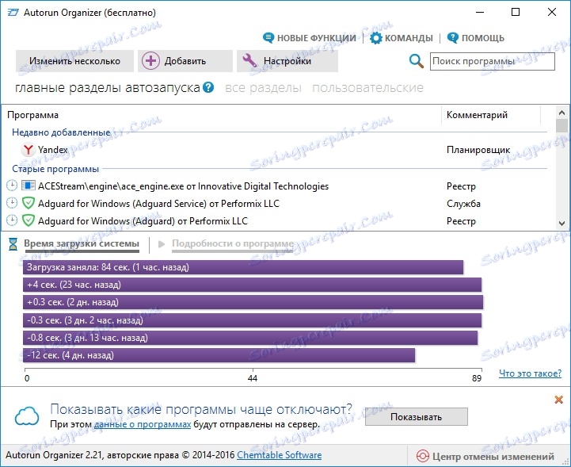Viewport: 571px width, 467px height.
Task: Click the Загрузка заняла: 84 сек. bar
Action: tap(243, 267)
